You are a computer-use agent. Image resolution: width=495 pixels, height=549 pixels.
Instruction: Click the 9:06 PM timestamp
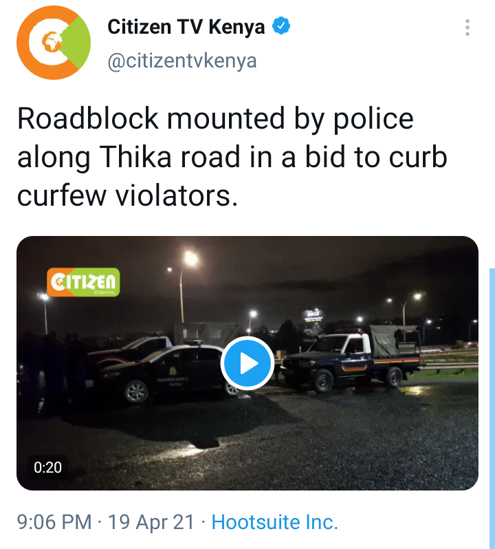pos(54,522)
